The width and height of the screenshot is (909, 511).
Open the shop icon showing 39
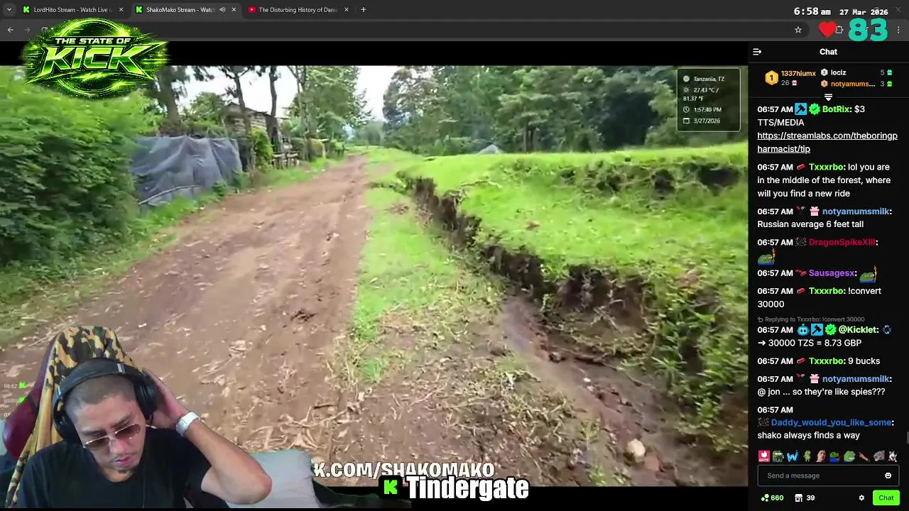point(799,498)
